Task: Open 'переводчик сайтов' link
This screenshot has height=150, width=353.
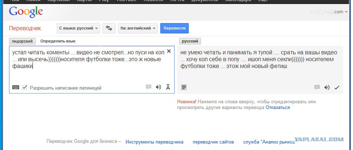Action: 213,142
